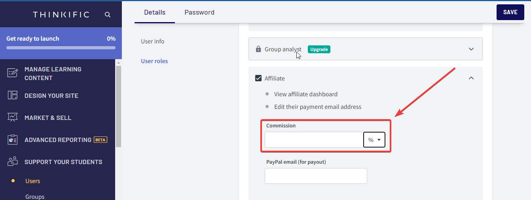The image size is (531, 200).
Task: Click the Upgrade badge
Action: pyautogui.click(x=319, y=49)
